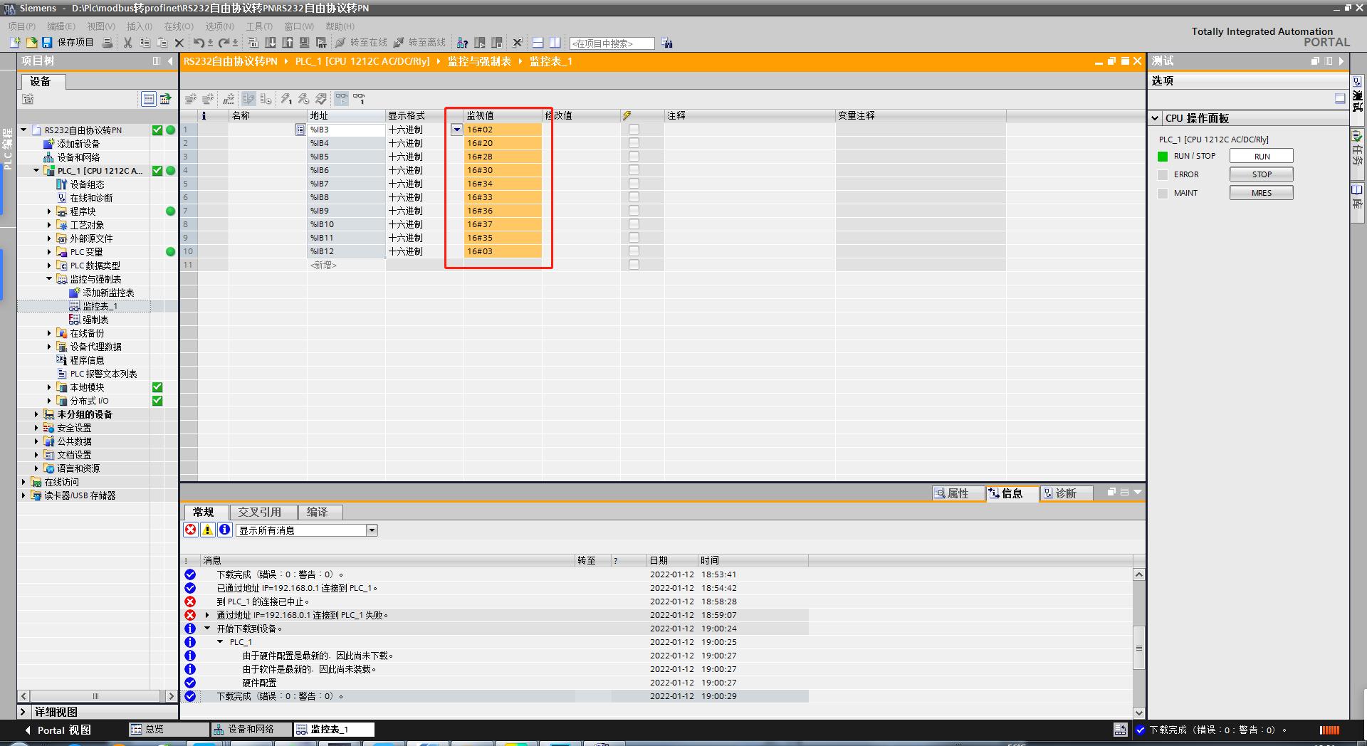Split editor space horizontally

538,43
